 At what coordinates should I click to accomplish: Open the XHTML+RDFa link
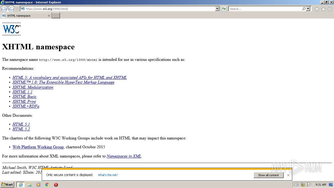tap(26, 106)
